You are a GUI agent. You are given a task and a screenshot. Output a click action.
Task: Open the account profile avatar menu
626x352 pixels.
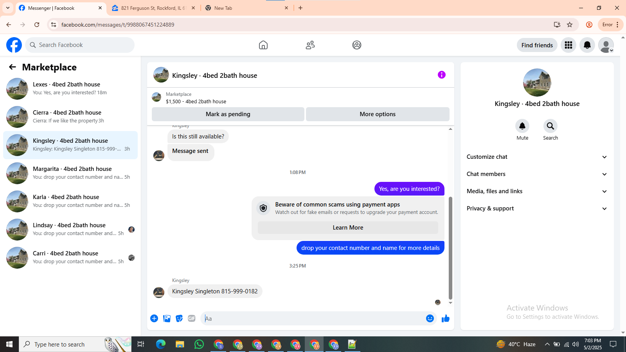click(x=606, y=45)
